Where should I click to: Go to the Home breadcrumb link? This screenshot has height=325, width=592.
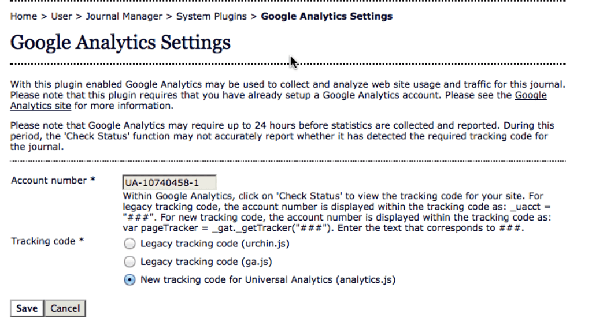(x=23, y=16)
